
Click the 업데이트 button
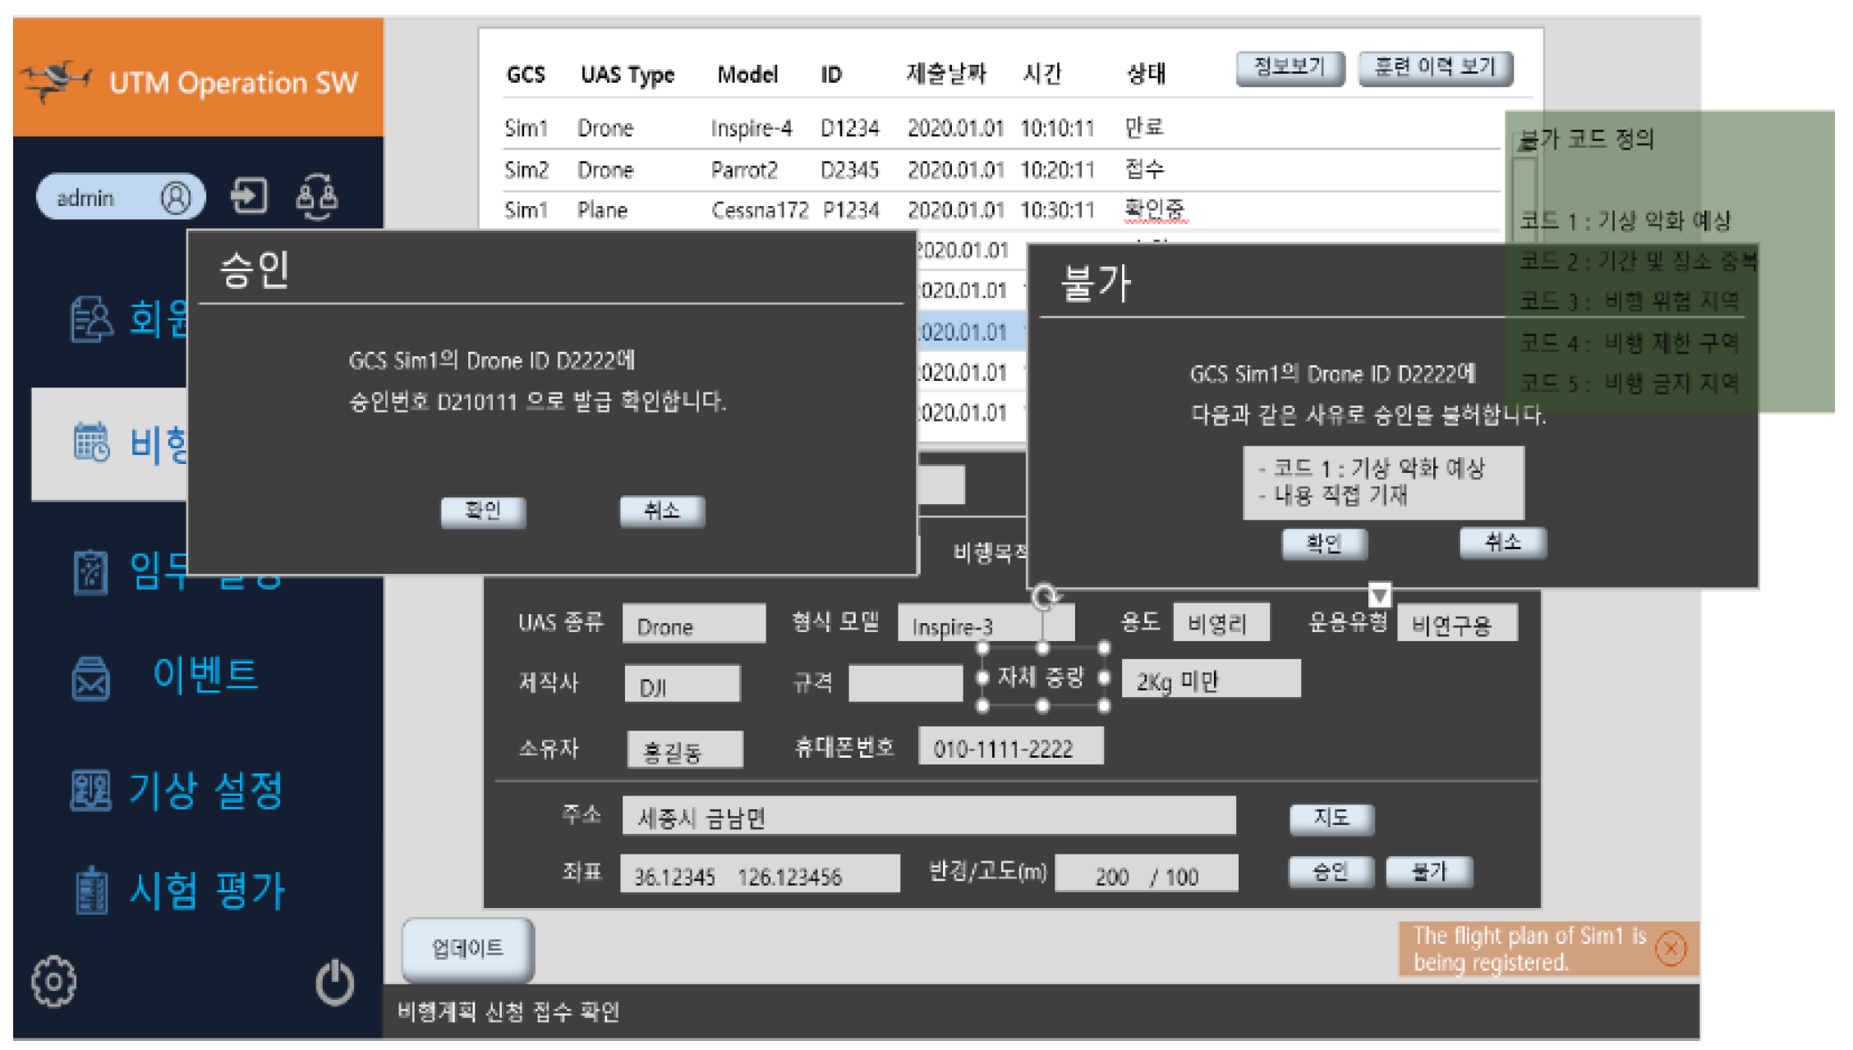tap(468, 949)
